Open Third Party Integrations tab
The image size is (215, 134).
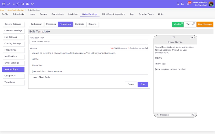[113, 14]
